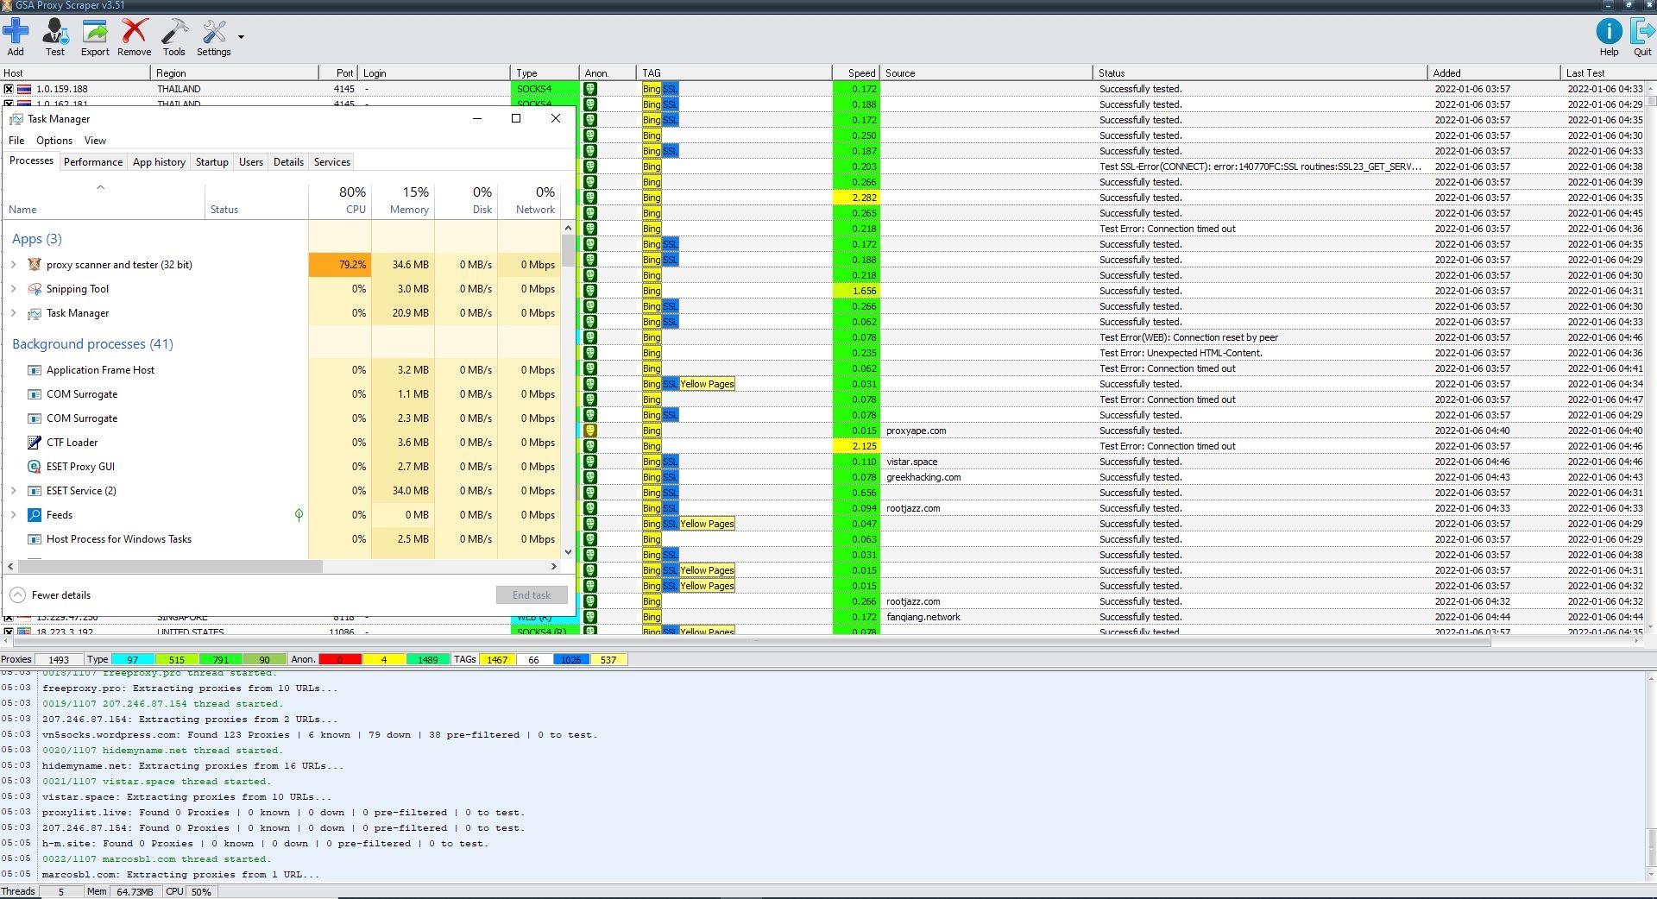Viewport: 1657px width, 899px height.
Task: Sort proxy list by Last Test column
Action: click(1603, 73)
